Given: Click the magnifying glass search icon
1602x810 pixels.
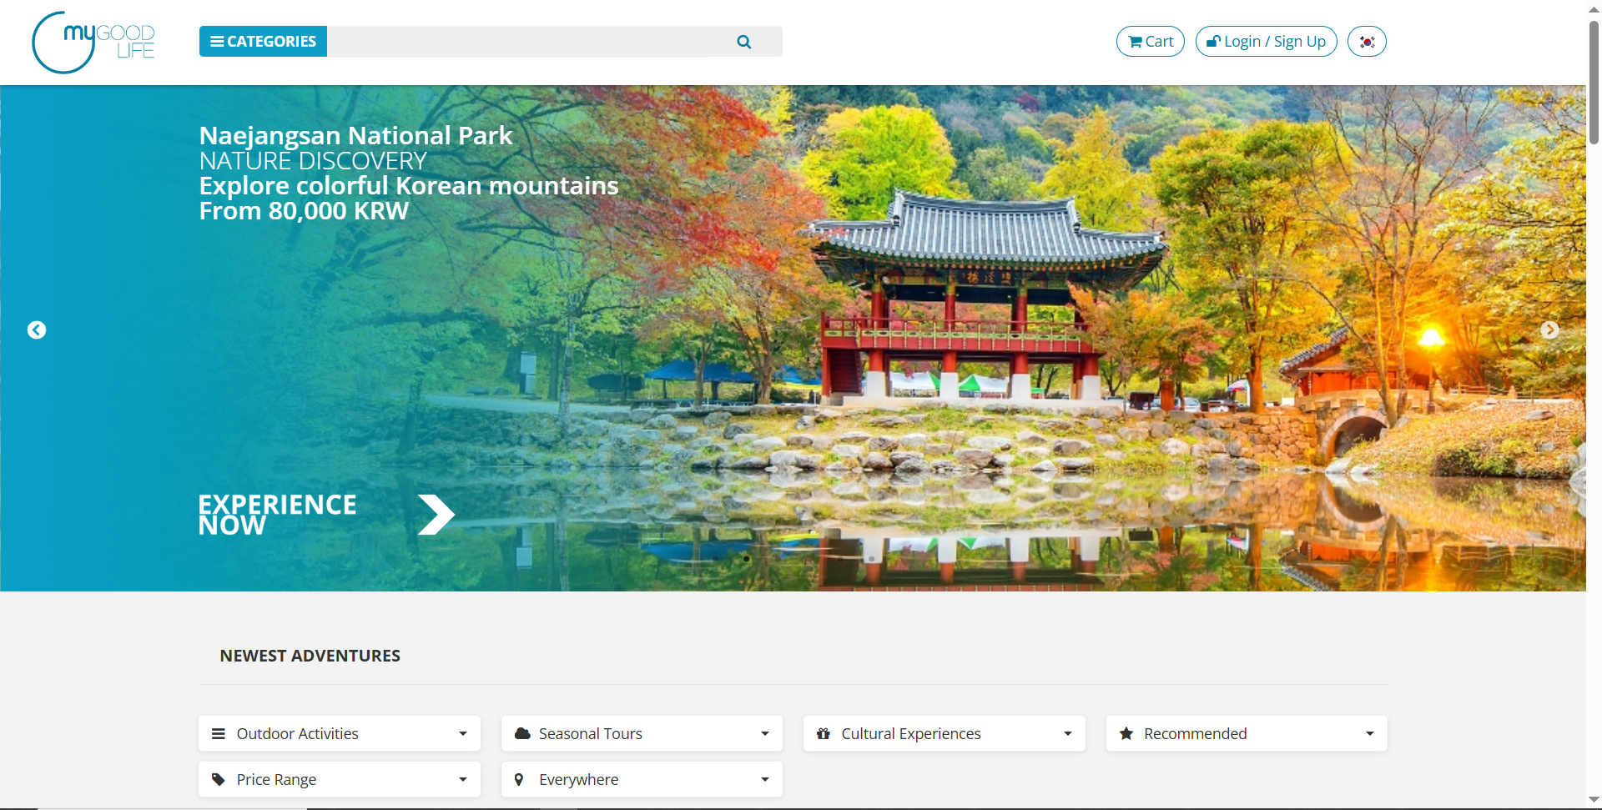Looking at the screenshot, I should tap(743, 42).
